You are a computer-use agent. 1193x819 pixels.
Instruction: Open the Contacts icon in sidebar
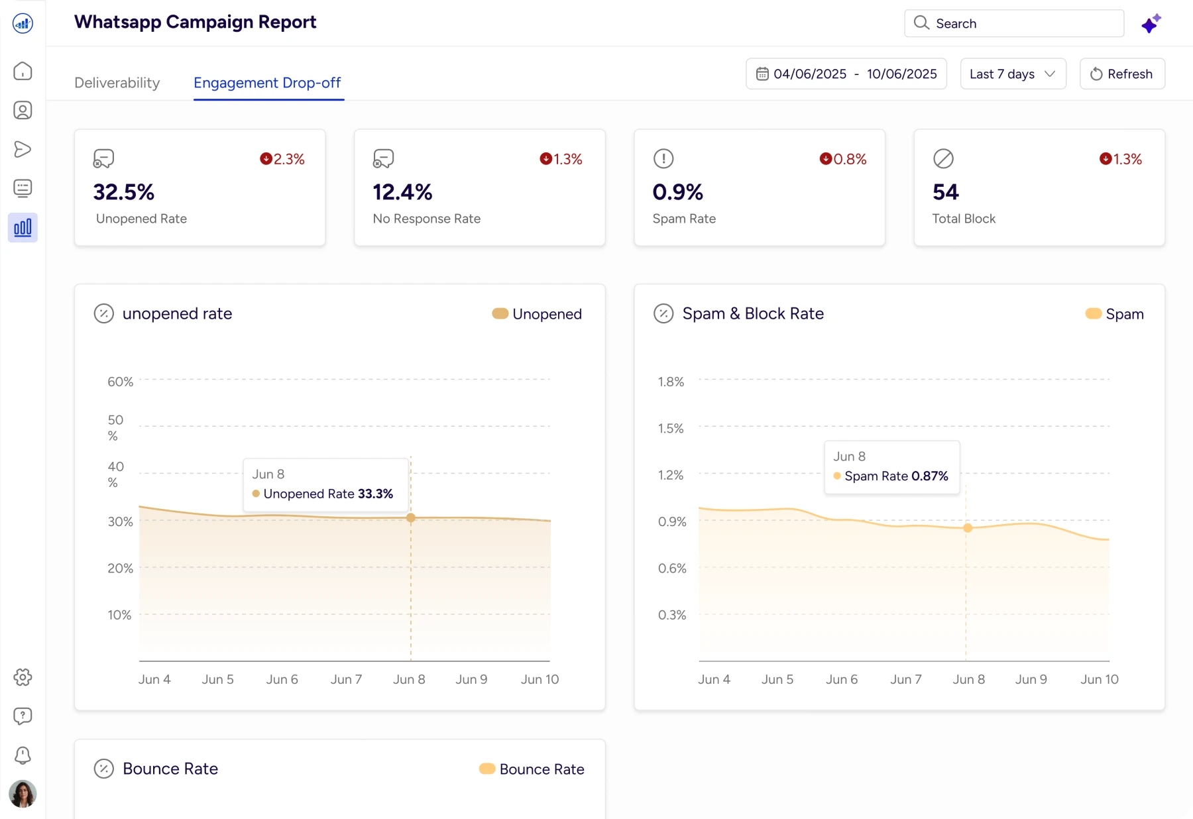click(23, 110)
